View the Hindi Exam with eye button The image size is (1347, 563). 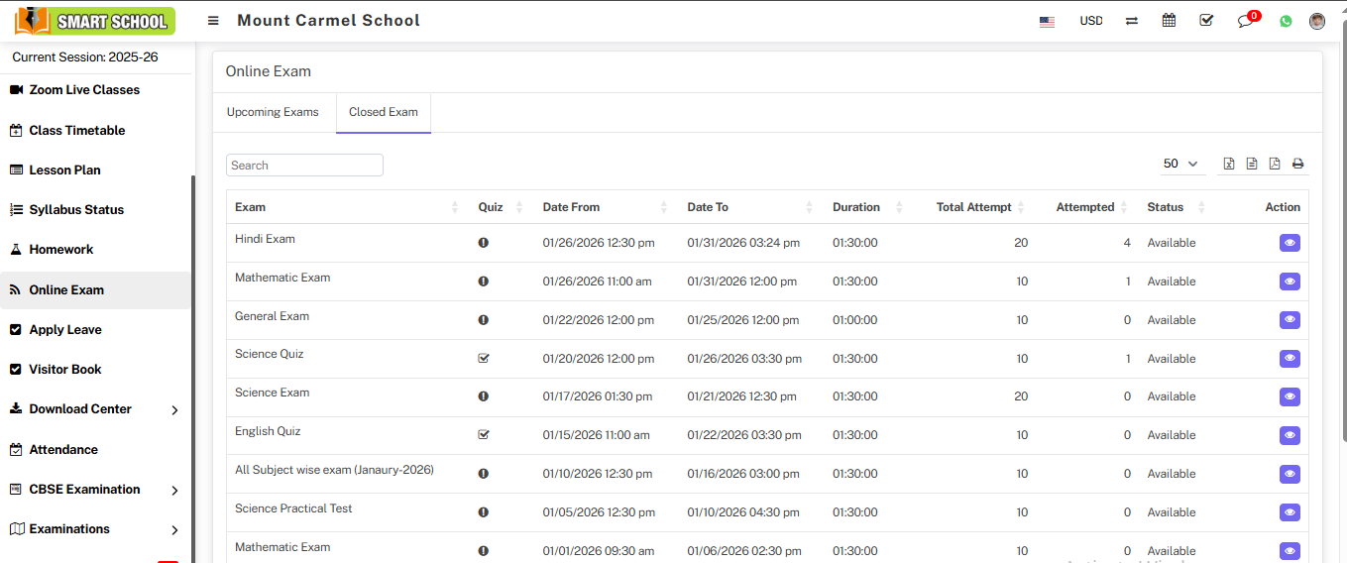click(1289, 243)
